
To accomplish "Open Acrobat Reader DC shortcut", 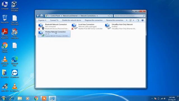I will [x=5, y=34].
